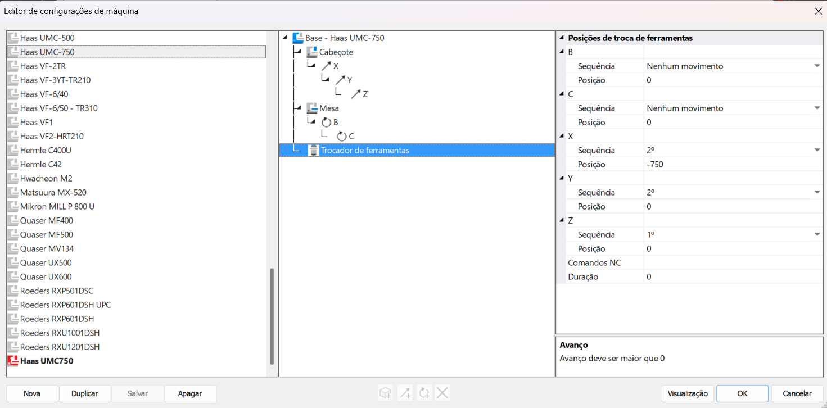This screenshot has width=827, height=408.
Task: Open the Z axis Sequência dropdown
Action: point(817,234)
